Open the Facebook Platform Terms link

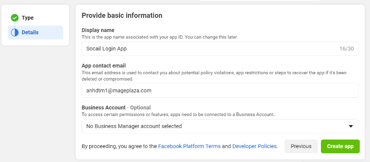189,146
